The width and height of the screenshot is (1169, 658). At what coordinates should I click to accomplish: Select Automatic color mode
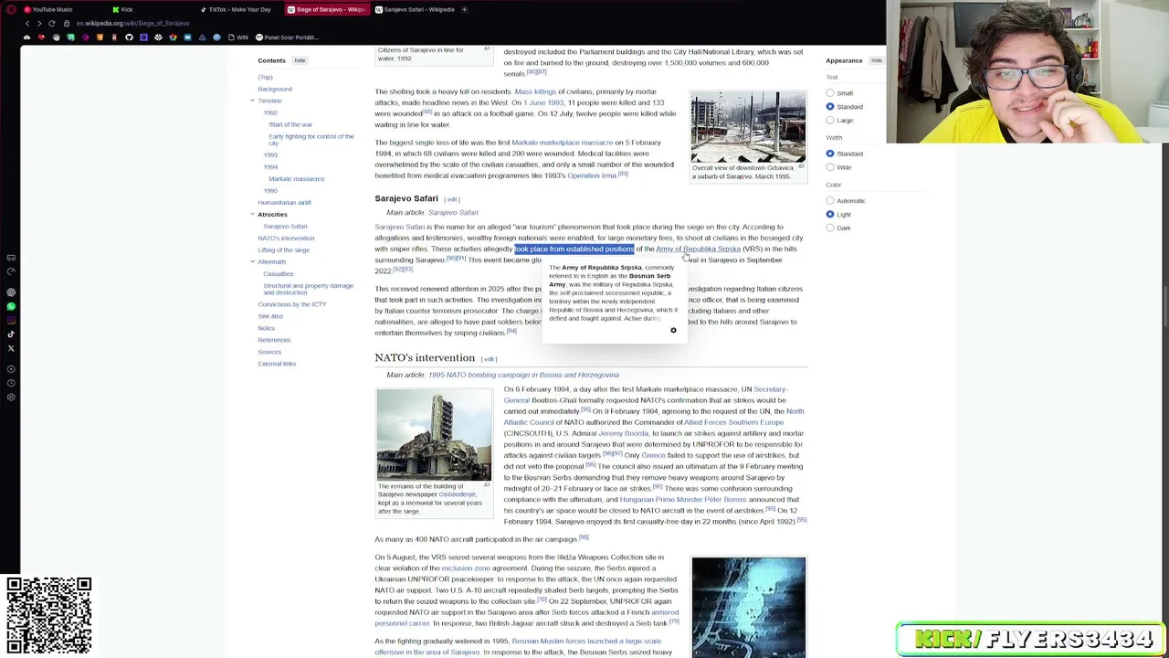coord(830,201)
